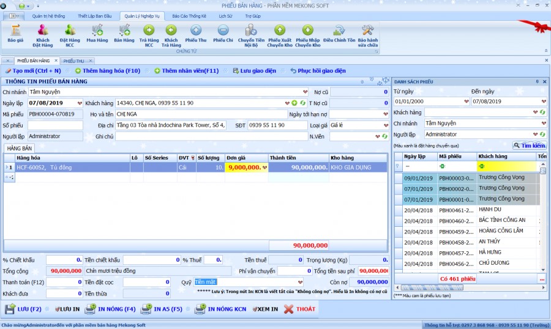
Task: Open Chuyển Tiền Nội Bộ icon
Action: (x=251, y=36)
